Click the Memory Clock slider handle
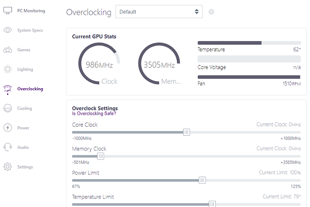The image size is (310, 207). [100, 156]
